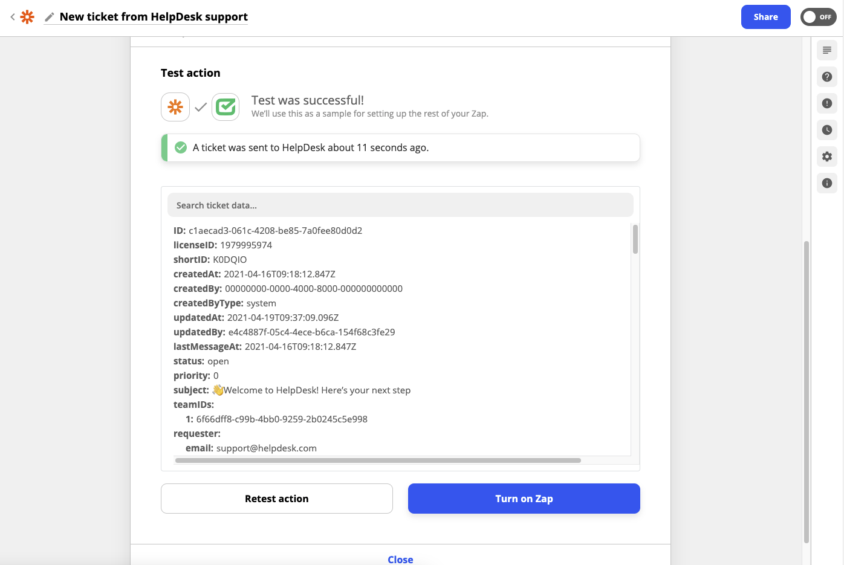This screenshot has height=565, width=844.
Task: Click the green success check icon
Action: [x=180, y=147]
